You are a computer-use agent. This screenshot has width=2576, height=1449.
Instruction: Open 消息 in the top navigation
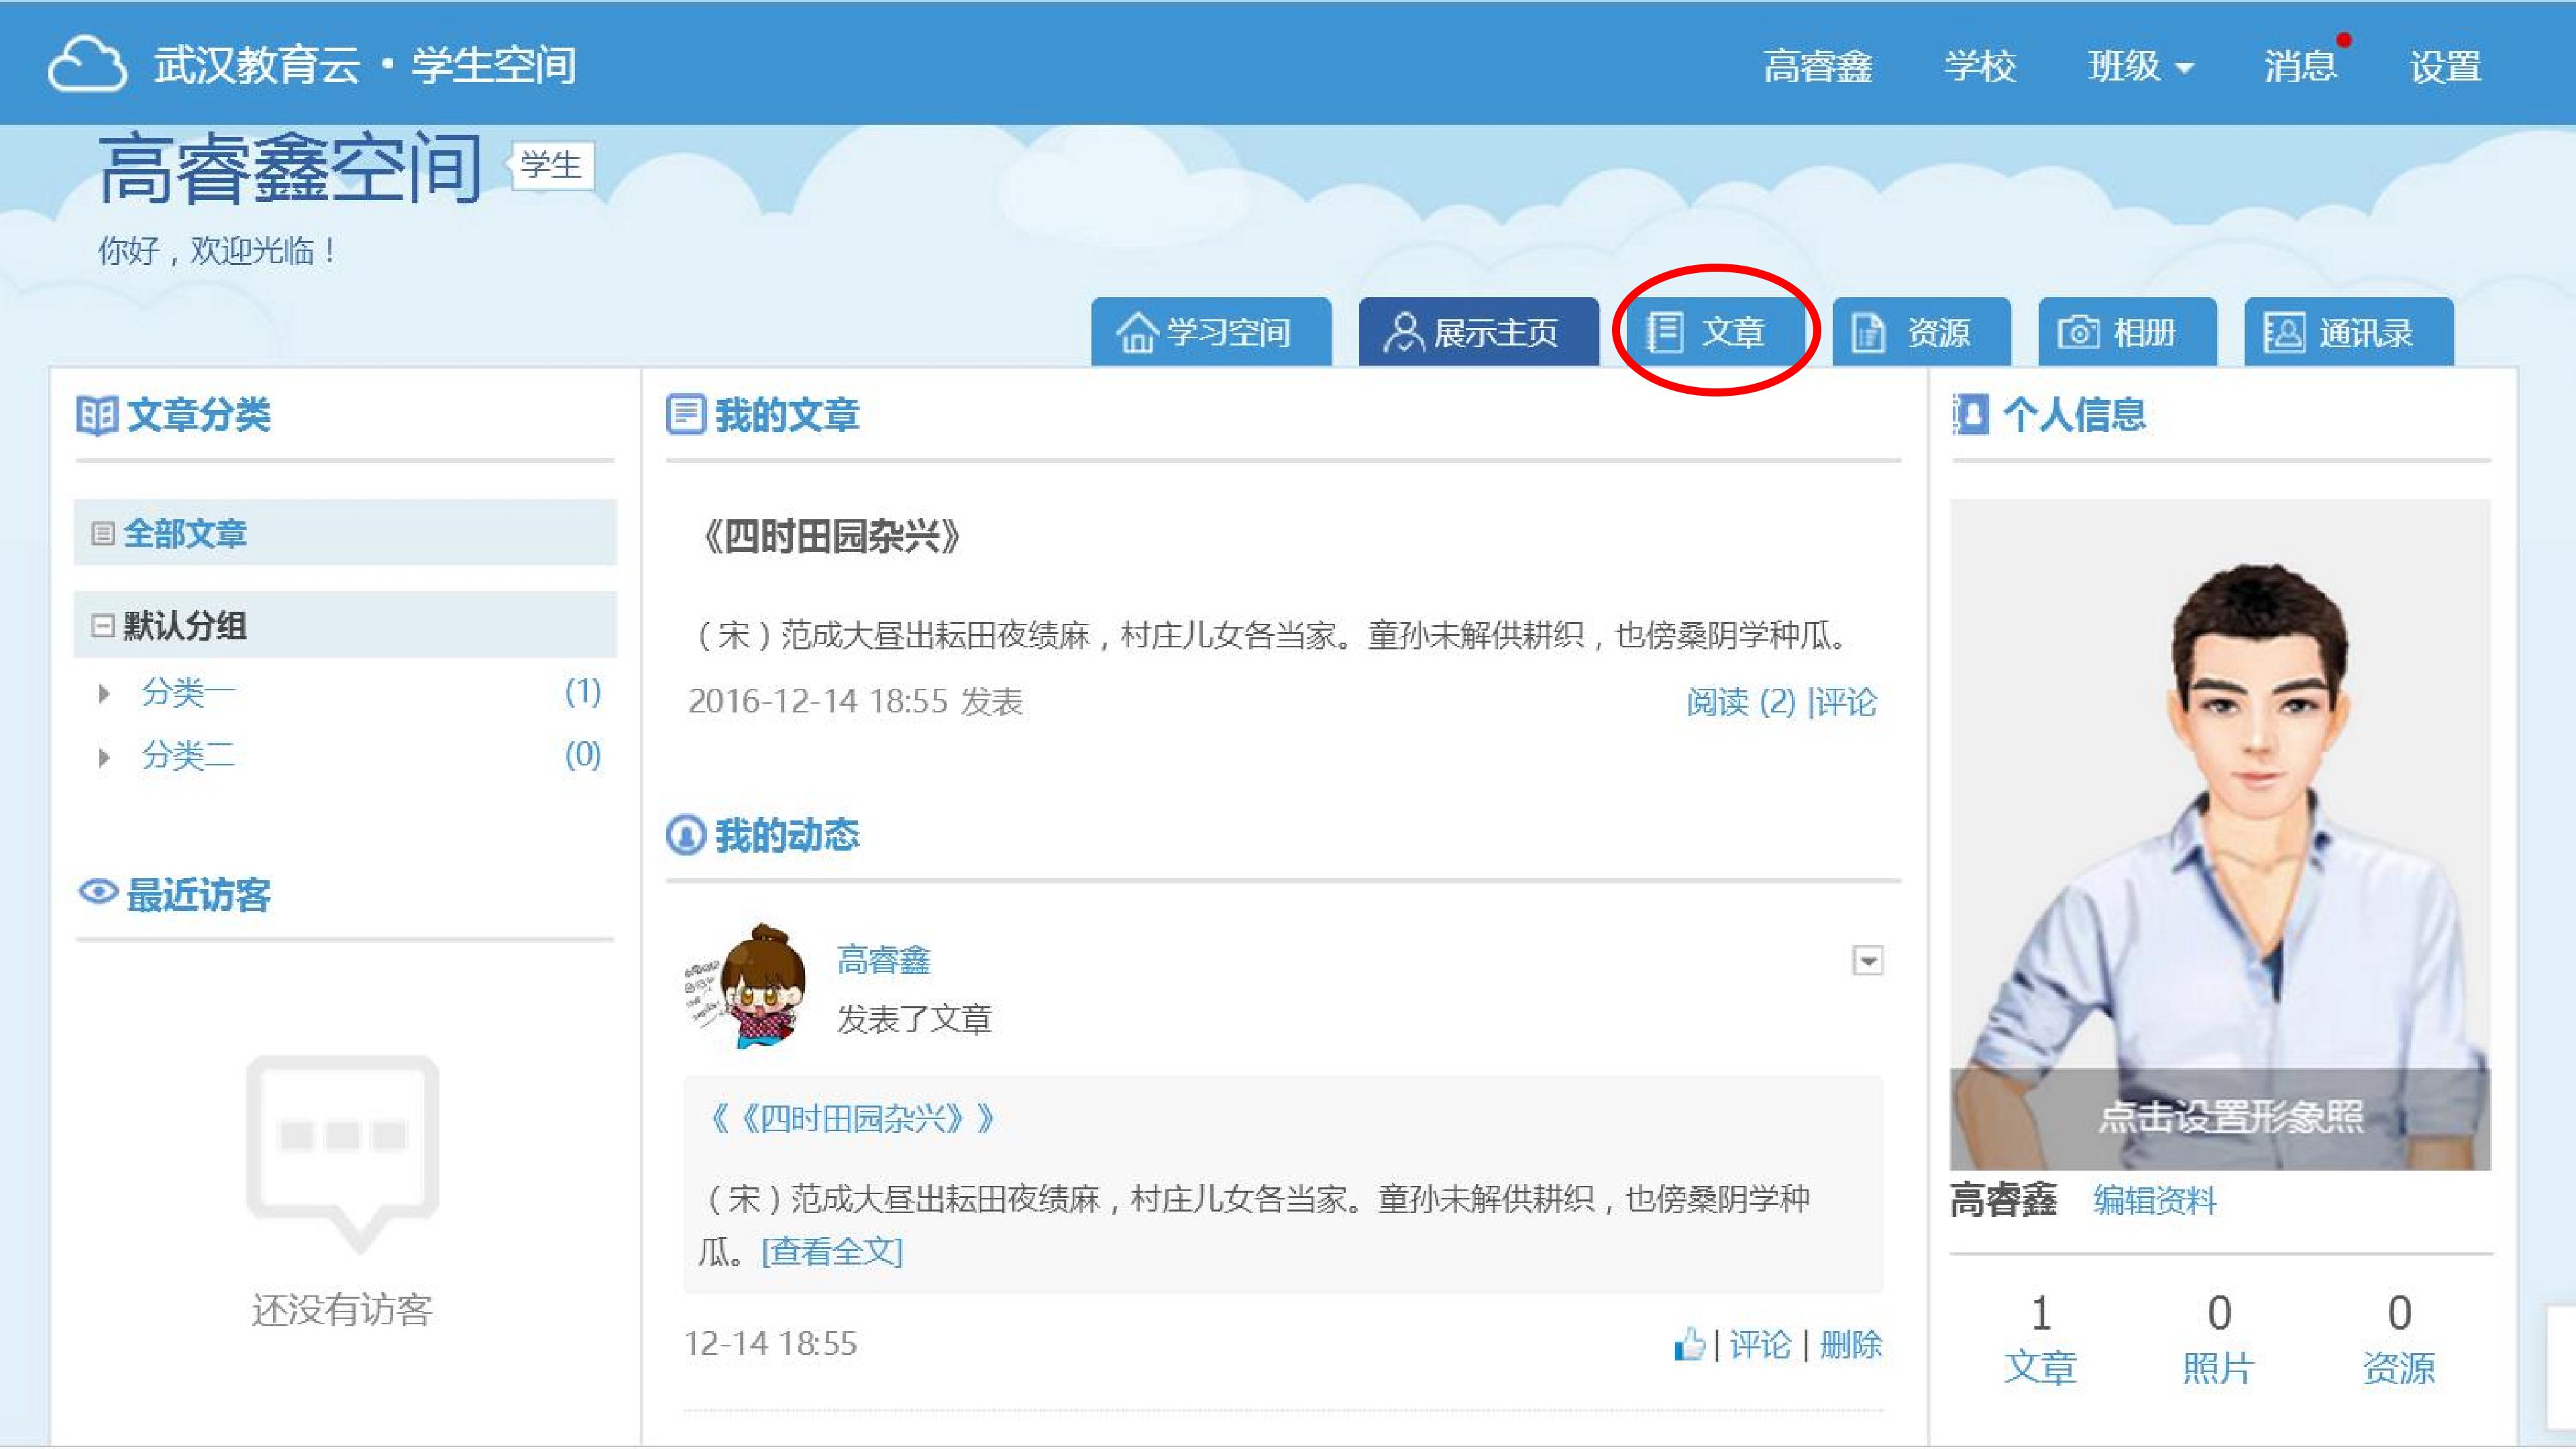(x=2300, y=67)
